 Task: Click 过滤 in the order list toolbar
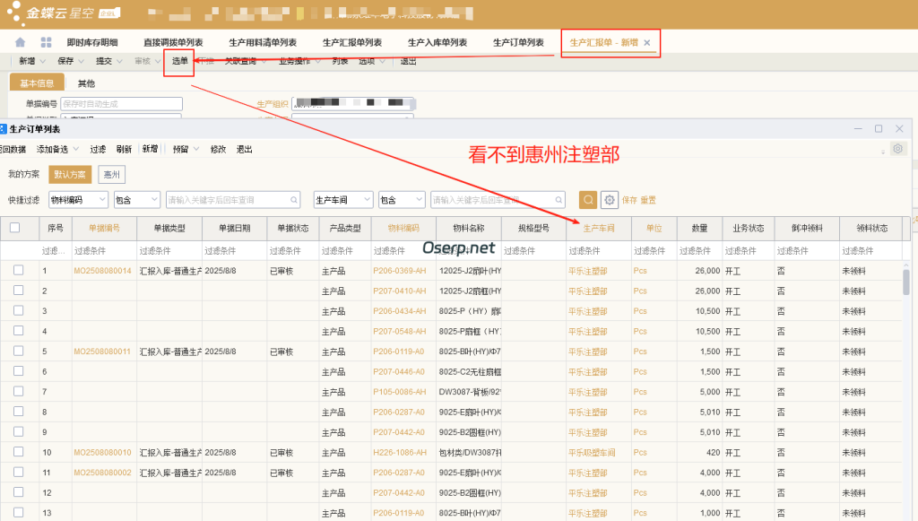[99, 149]
